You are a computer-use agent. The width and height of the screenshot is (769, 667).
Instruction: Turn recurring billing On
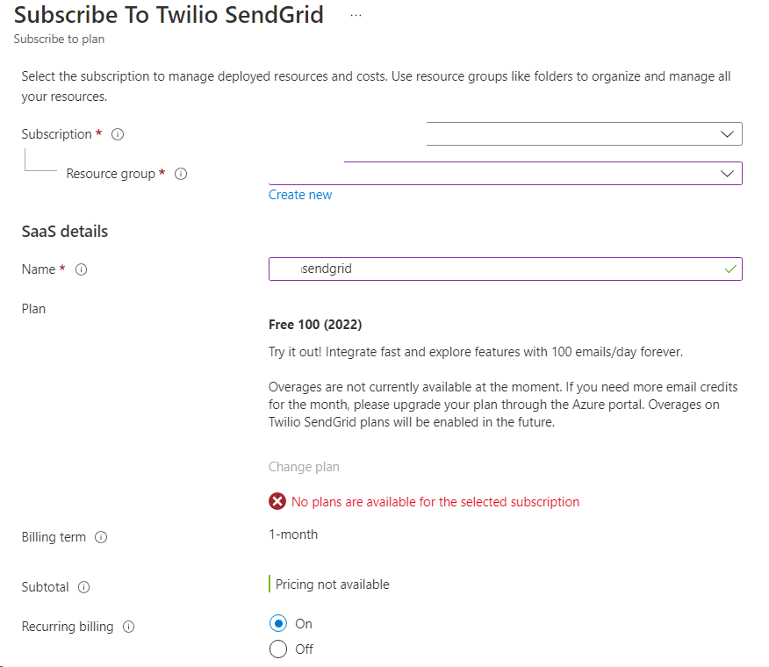278,624
